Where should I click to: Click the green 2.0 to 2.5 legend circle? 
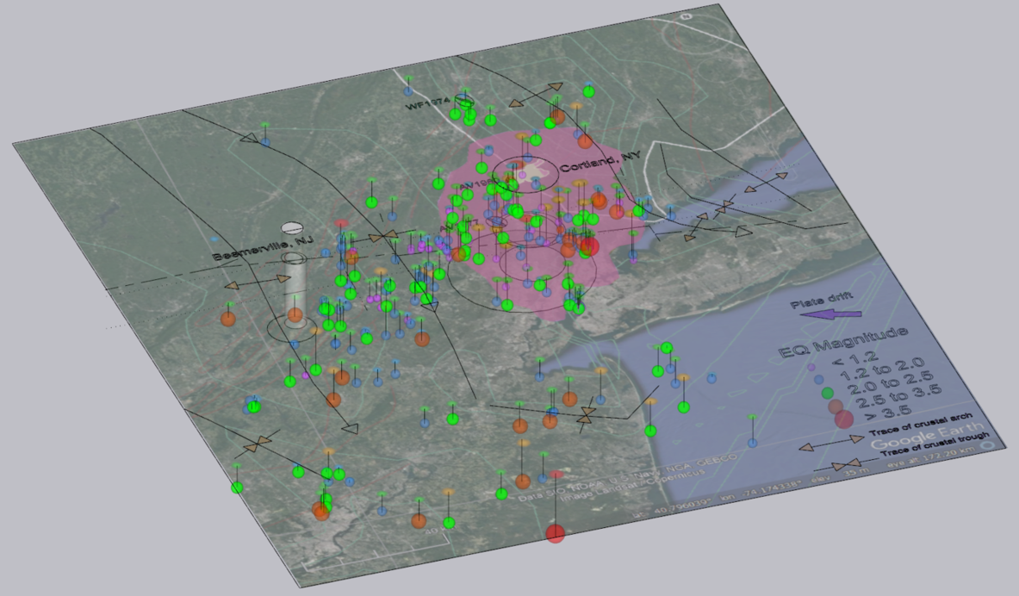coord(828,392)
